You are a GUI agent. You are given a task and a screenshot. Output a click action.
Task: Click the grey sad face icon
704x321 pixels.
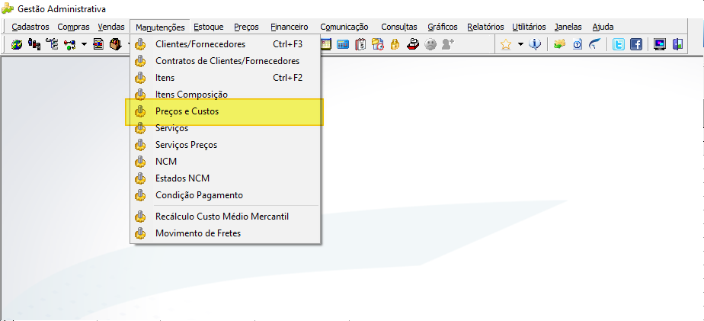(x=430, y=44)
